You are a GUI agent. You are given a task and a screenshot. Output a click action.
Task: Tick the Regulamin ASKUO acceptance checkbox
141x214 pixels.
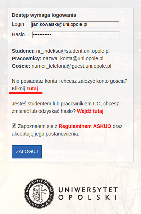click(x=14, y=125)
